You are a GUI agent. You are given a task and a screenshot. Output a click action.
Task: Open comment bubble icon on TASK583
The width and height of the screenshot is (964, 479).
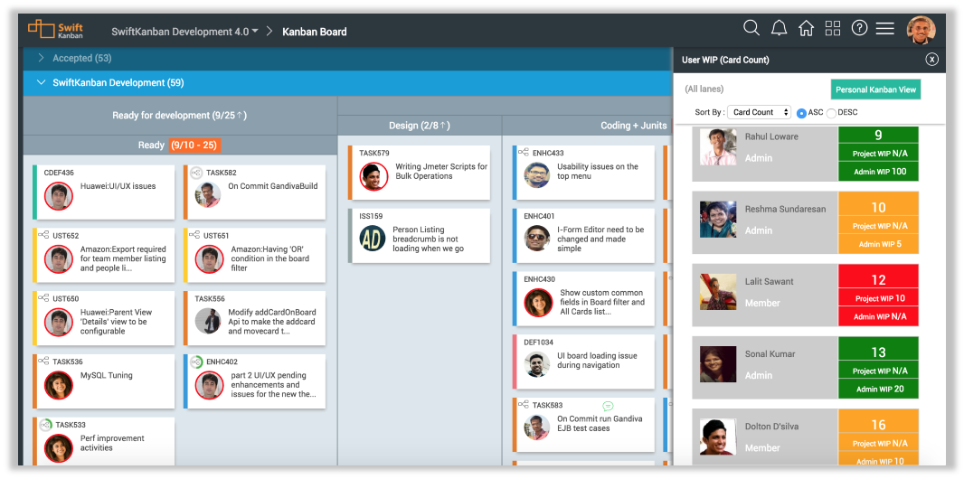click(608, 406)
